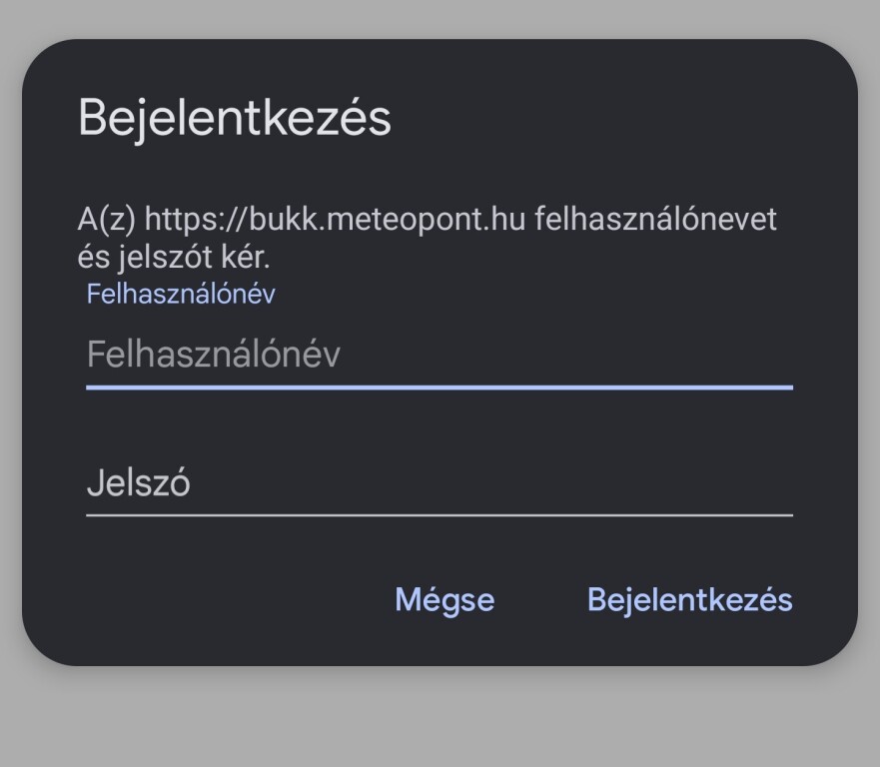Click the credentials request message text
Image resolution: width=880 pixels, height=767 pixels.
pyautogui.click(x=428, y=238)
